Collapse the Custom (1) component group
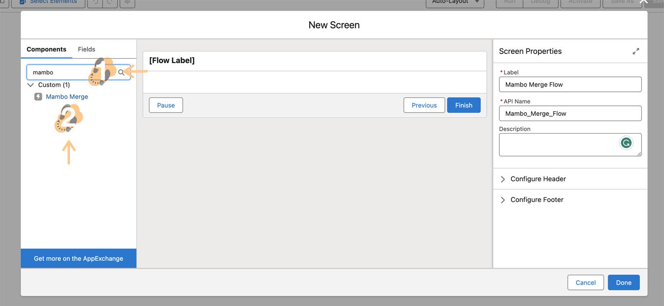Screen dimensions: 664x306 (31, 85)
